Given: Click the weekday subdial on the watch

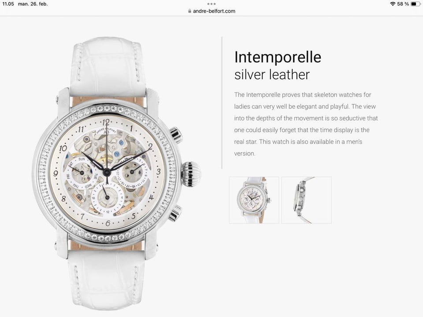Looking at the screenshot, I should click(x=82, y=173).
